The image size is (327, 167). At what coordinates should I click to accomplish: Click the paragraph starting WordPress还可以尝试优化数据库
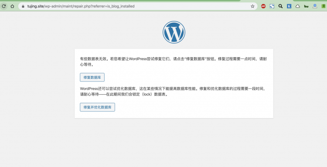(173, 92)
